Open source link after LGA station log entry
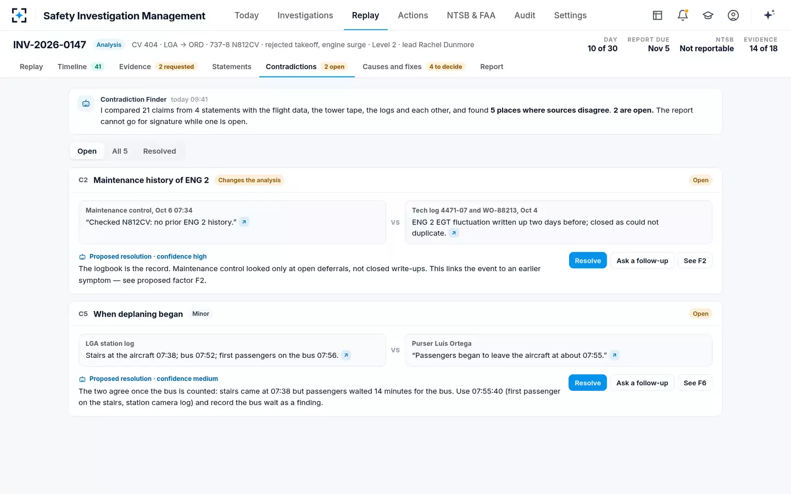This screenshot has width=791, height=494. (346, 355)
